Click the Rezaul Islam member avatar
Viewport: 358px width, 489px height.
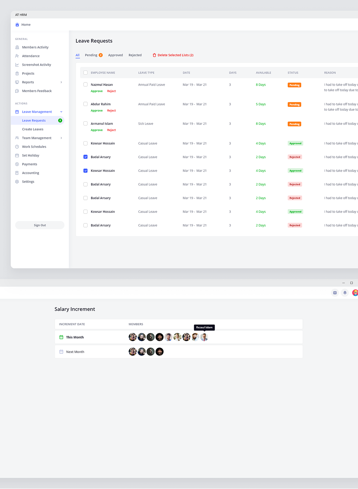204,337
